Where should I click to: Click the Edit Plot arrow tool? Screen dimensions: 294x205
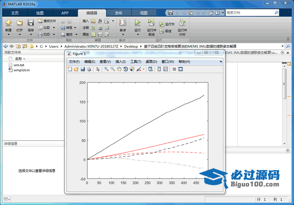(98, 69)
